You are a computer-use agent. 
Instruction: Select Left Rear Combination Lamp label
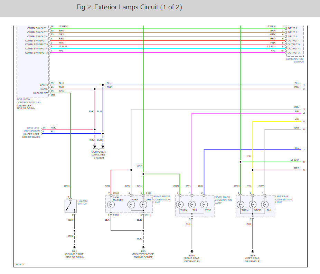(x=284, y=199)
